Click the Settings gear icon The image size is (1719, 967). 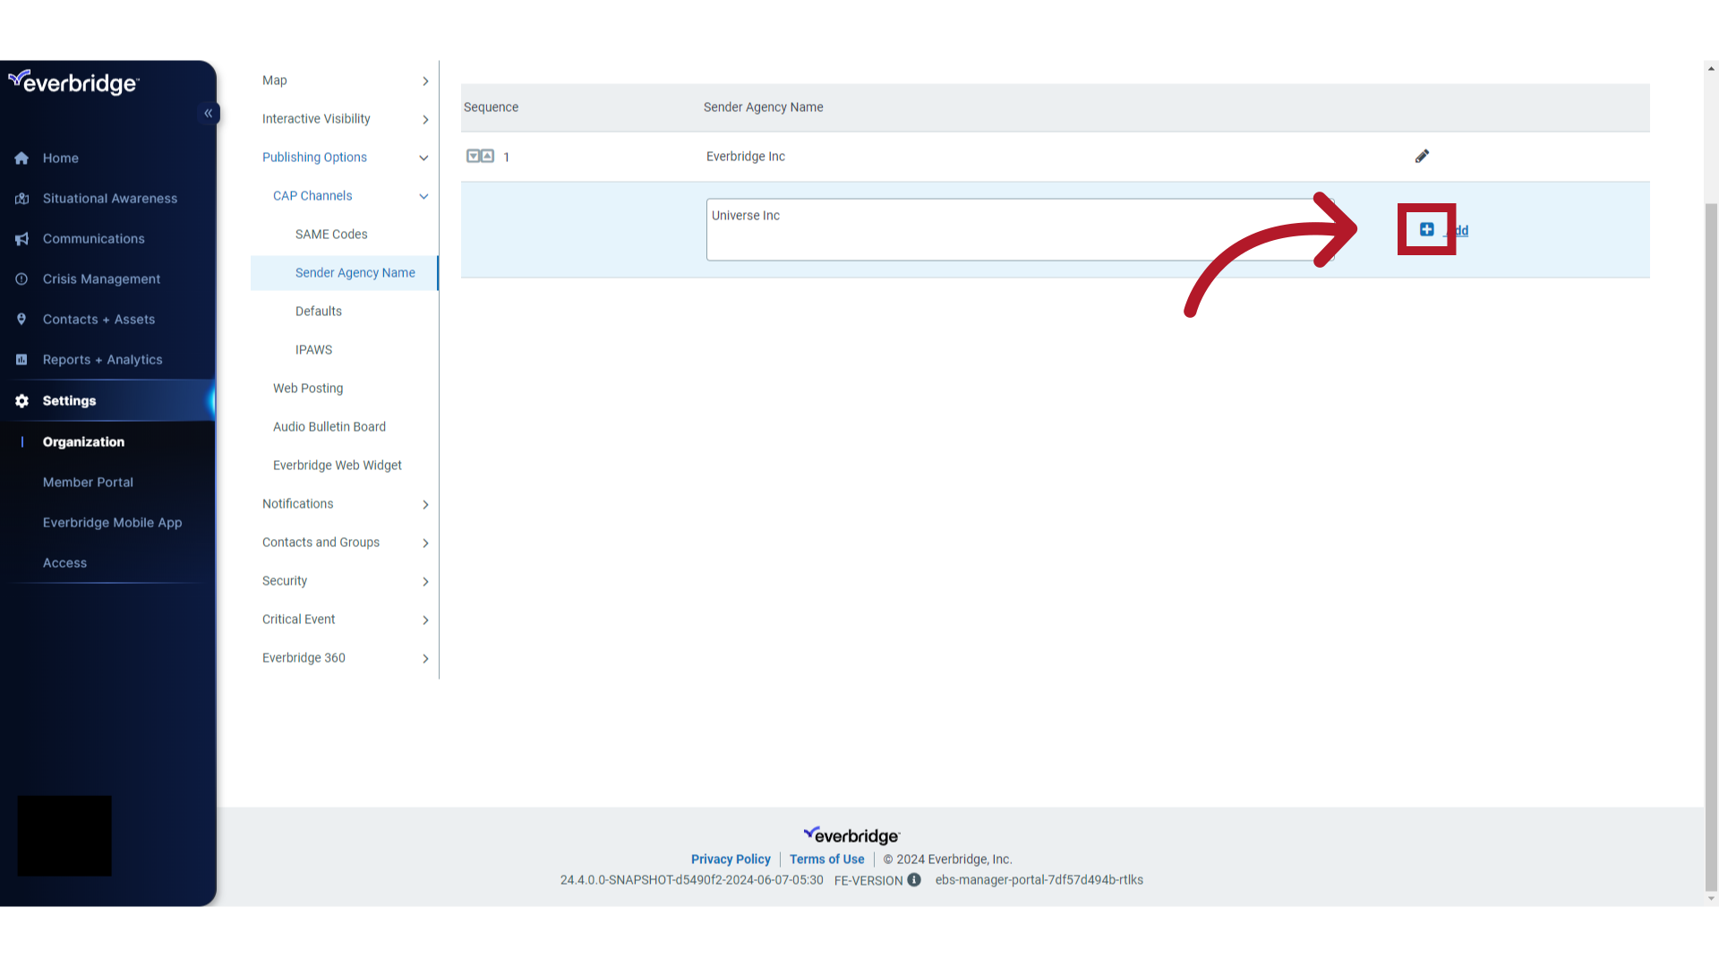(21, 401)
